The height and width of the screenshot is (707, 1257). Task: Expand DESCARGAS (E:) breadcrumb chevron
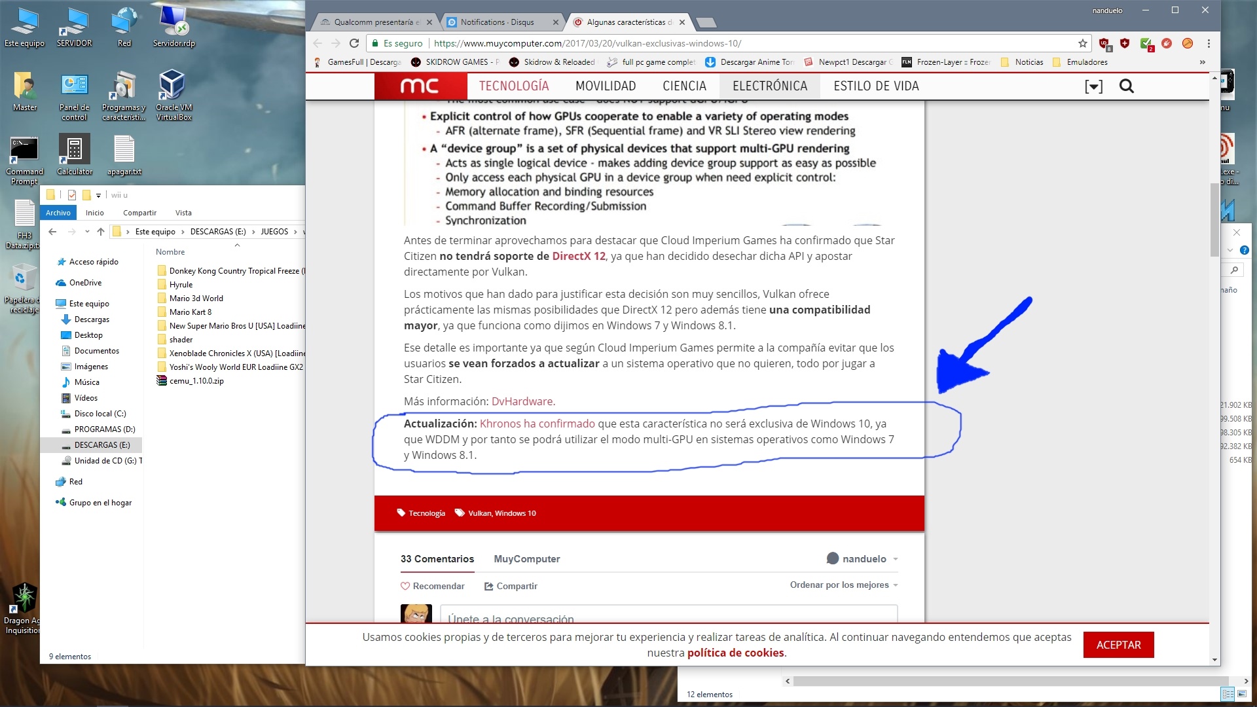pos(253,232)
